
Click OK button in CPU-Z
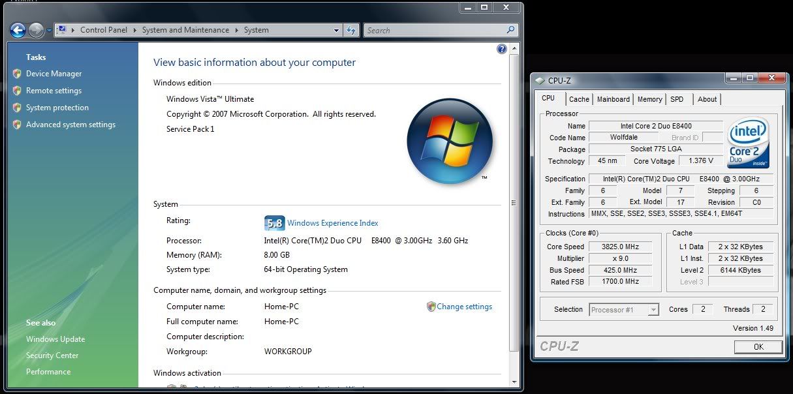point(758,347)
